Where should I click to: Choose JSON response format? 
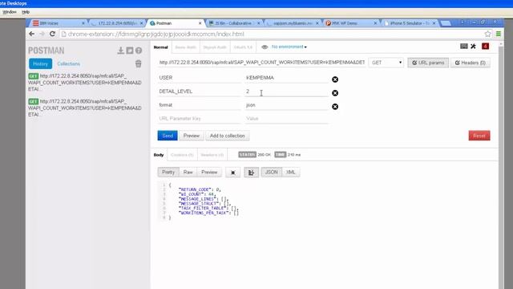271,173
